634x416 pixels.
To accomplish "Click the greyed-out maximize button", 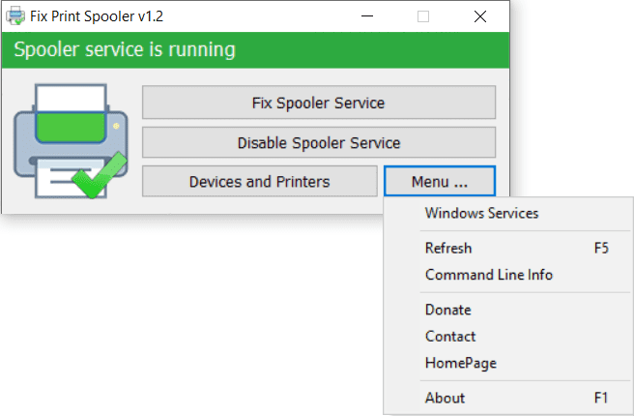I will click(x=423, y=16).
